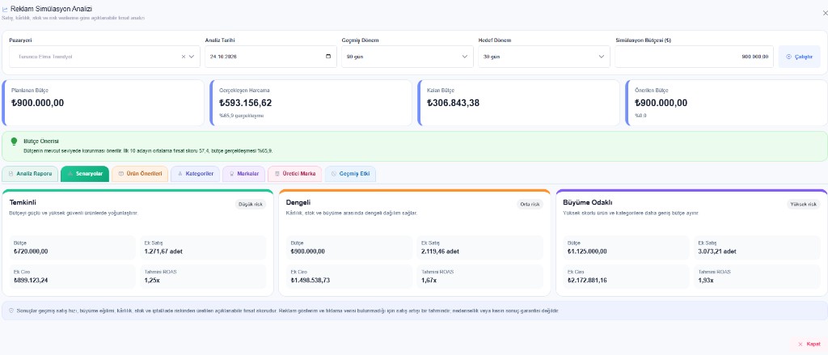Viewport: 828px width, 355px height.
Task: Click the Kalan Bütçe value ₺306.843,38
Action: tap(453, 103)
